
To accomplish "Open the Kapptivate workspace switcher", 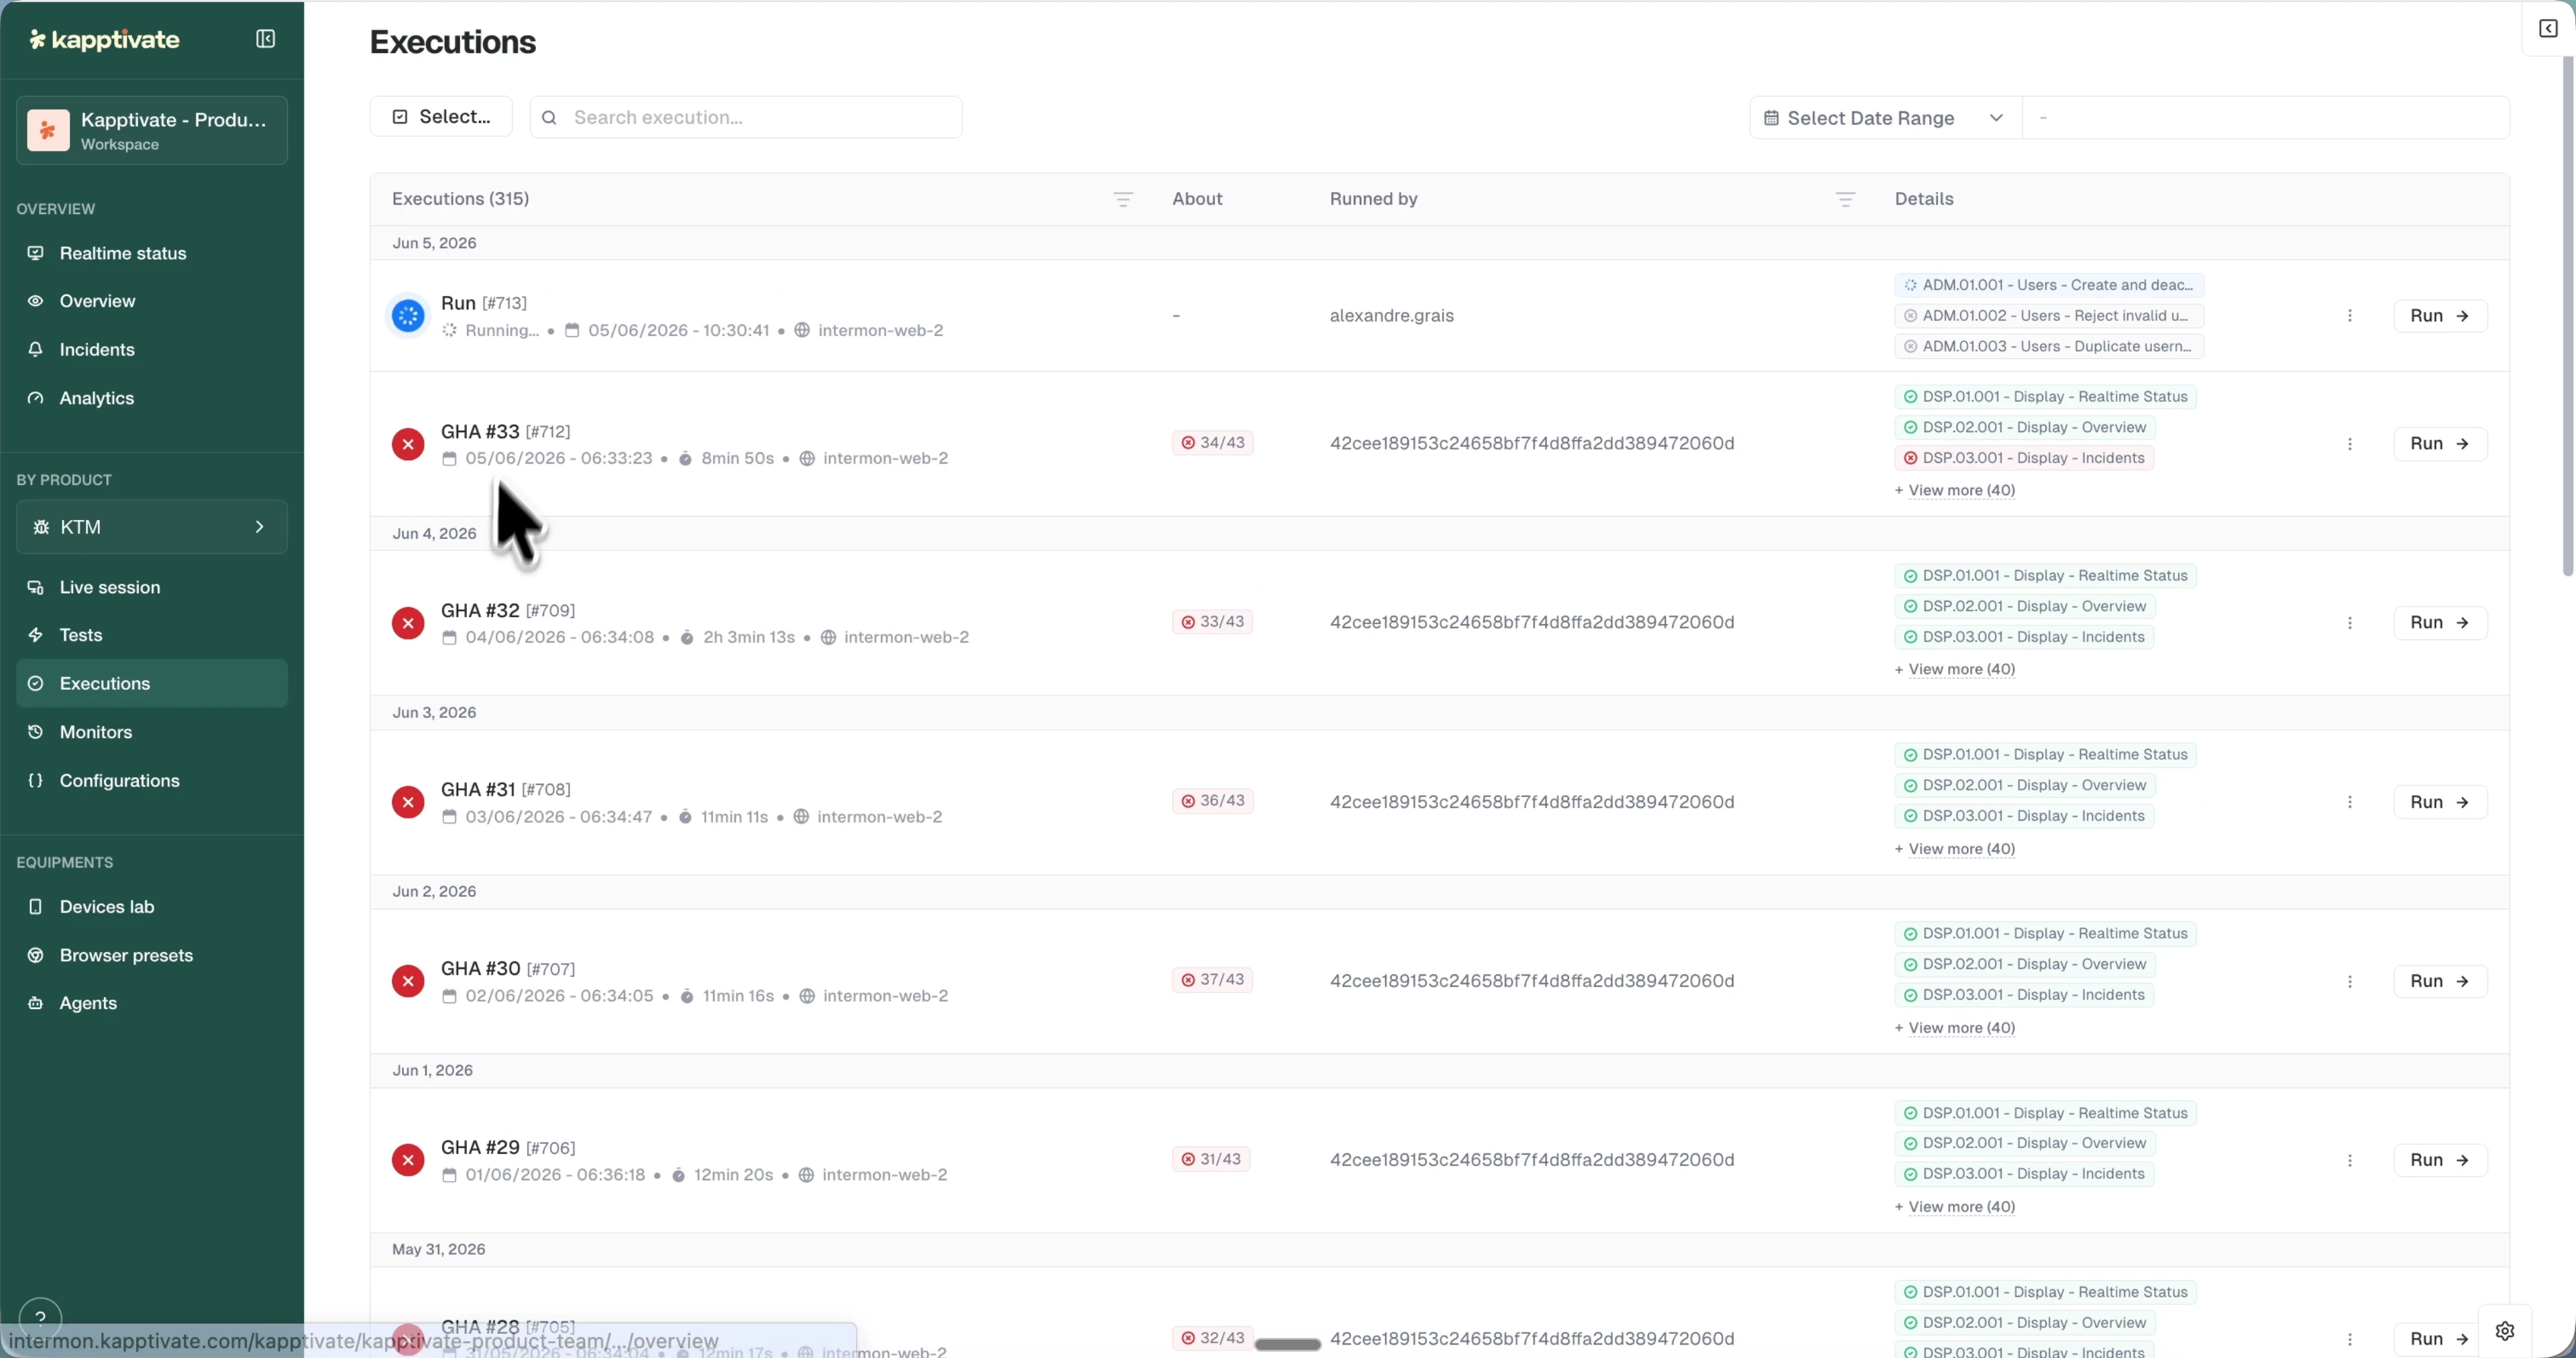I will tap(152, 130).
